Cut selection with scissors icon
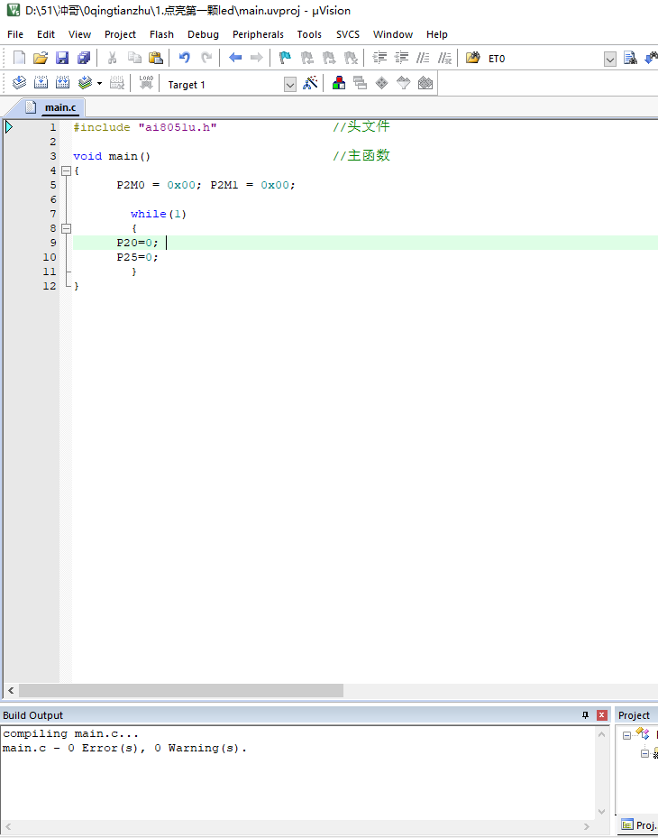The image size is (658, 838). point(112,58)
